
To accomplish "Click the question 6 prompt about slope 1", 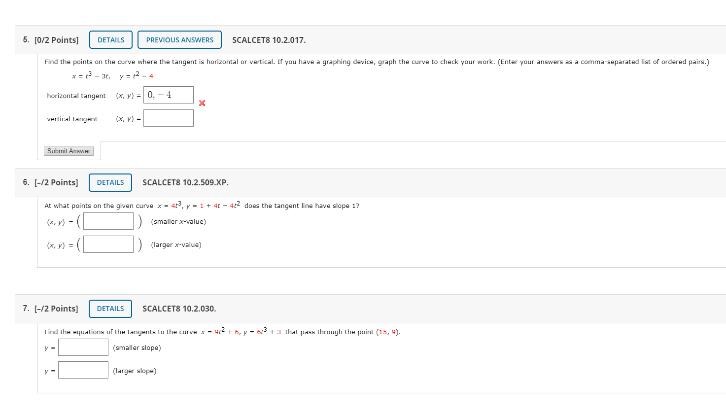I will tap(202, 206).
